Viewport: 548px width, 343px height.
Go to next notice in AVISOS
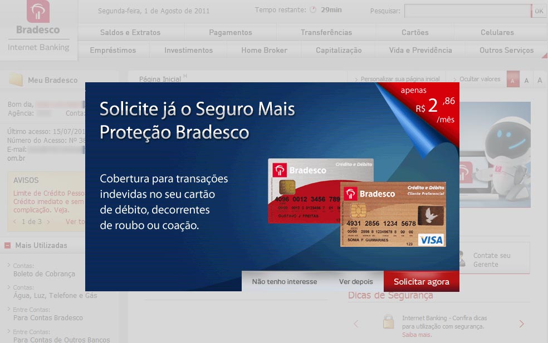[48, 222]
